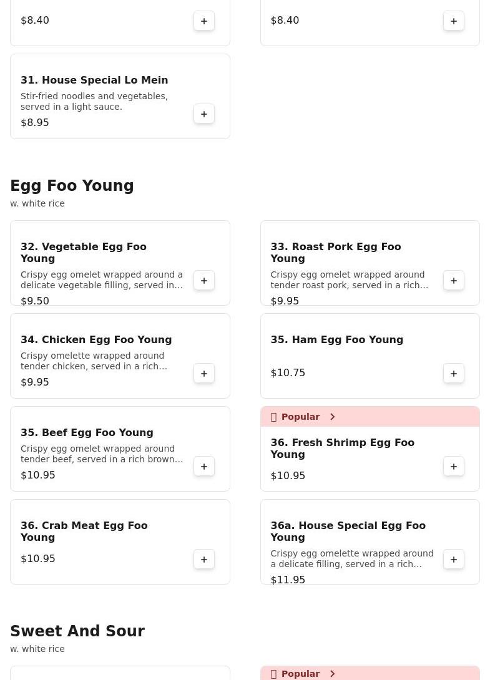490x680 pixels.
Task: Click the 35. Beef Egg Foo Young description text
Action: (102, 454)
